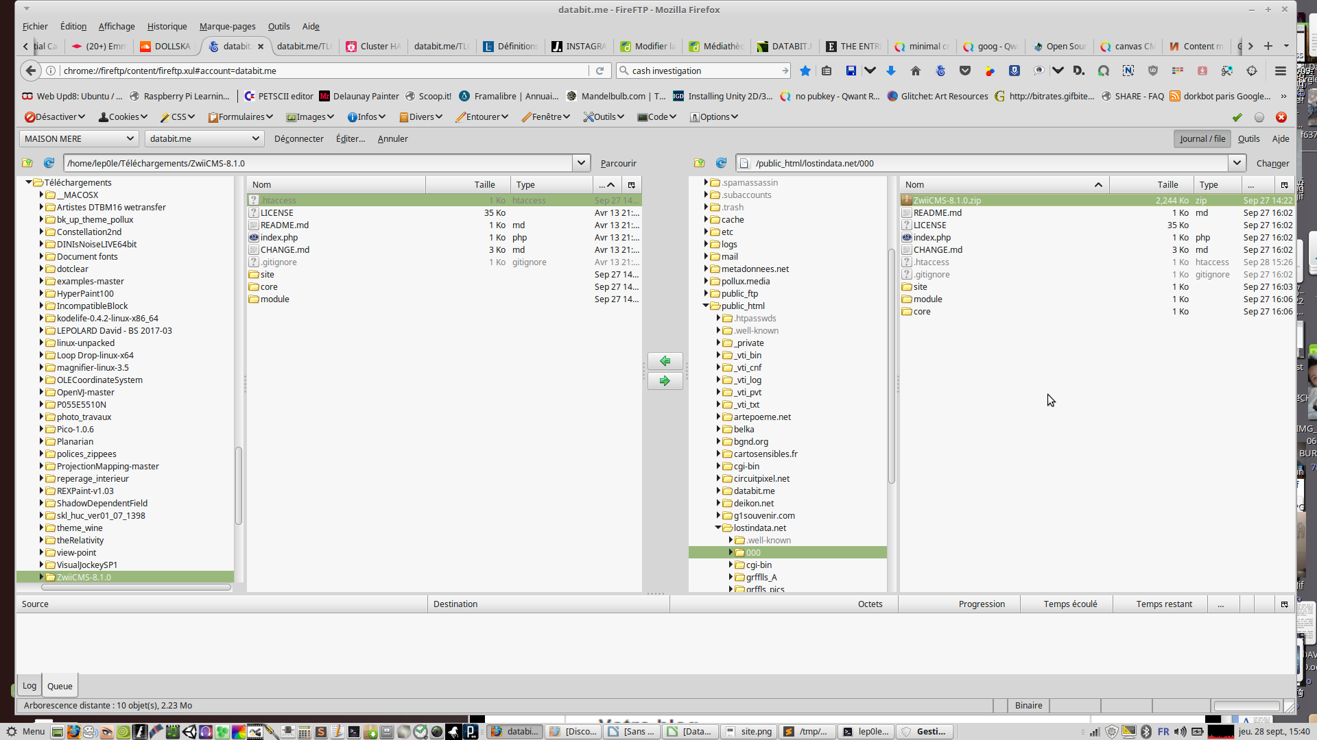
Task: Click the Parcourir button
Action: click(618, 163)
